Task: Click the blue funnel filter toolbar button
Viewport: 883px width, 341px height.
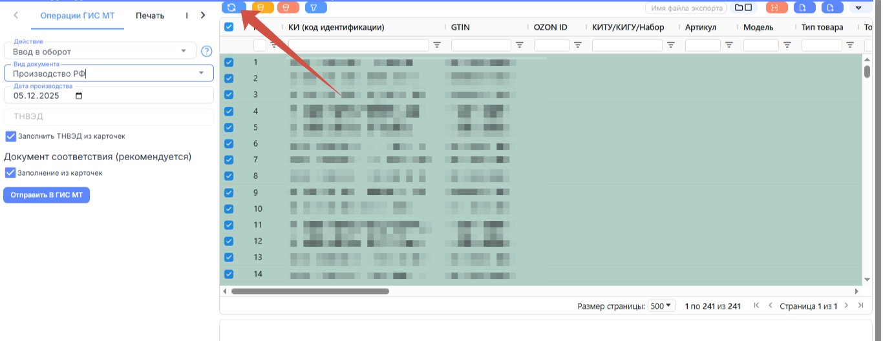Action: point(315,8)
